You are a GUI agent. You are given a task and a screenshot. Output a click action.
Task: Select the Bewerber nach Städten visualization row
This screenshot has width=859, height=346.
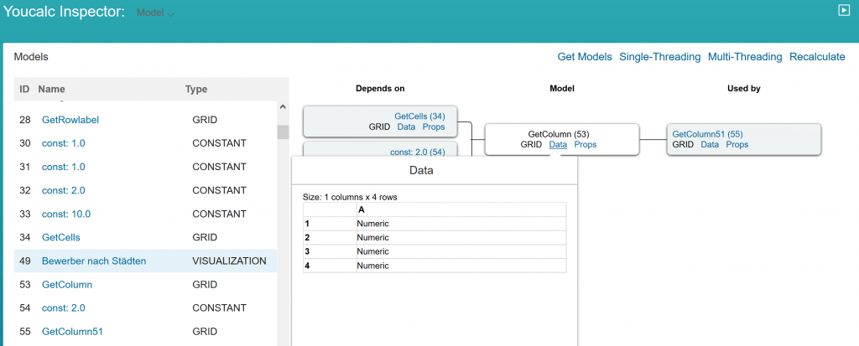(145, 261)
